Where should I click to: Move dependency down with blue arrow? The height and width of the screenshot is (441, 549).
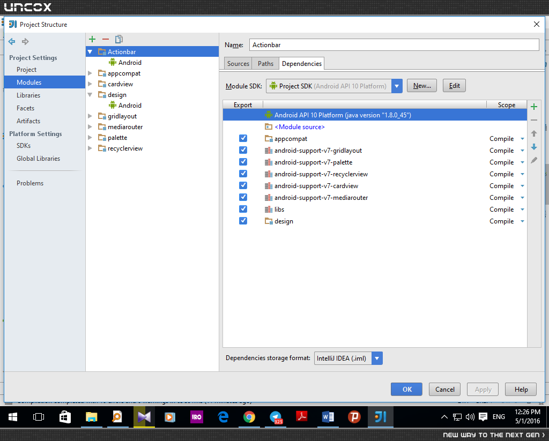(x=534, y=147)
